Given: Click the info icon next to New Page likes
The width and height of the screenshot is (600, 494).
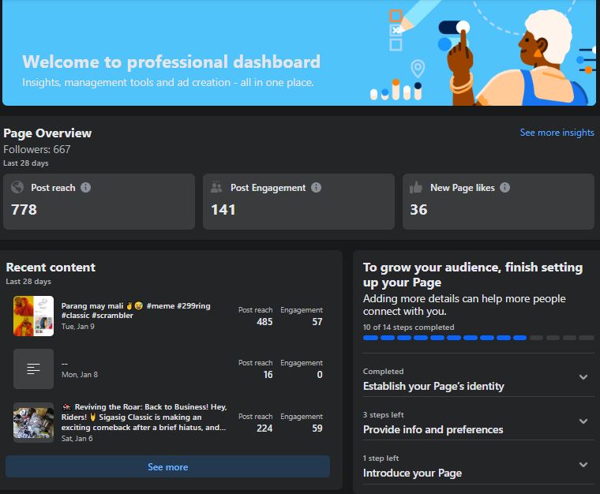Looking at the screenshot, I should [x=504, y=187].
